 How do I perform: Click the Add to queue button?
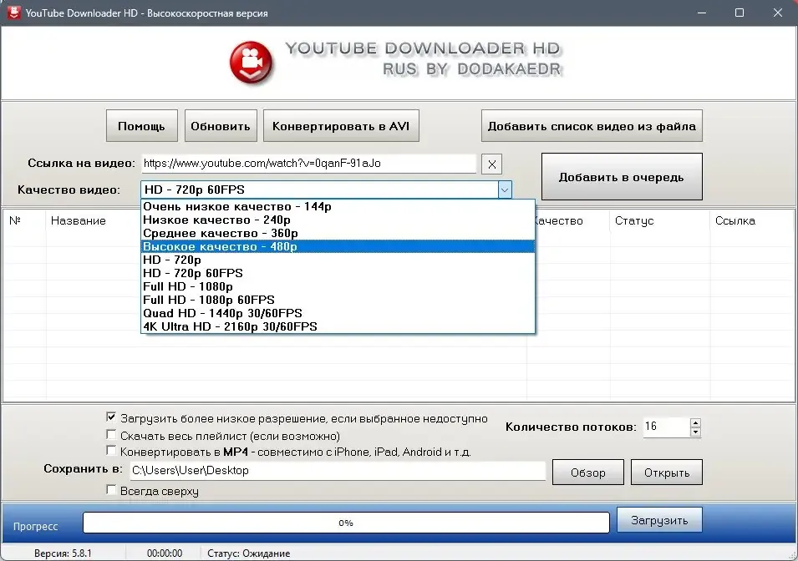click(621, 177)
